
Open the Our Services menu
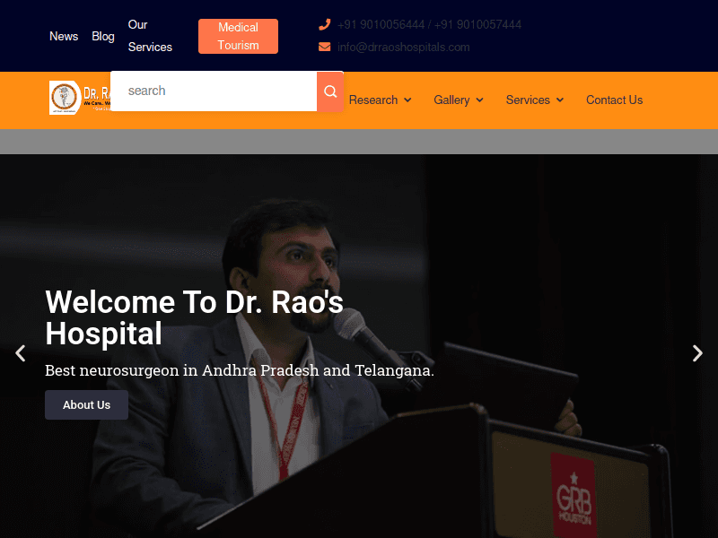(149, 36)
